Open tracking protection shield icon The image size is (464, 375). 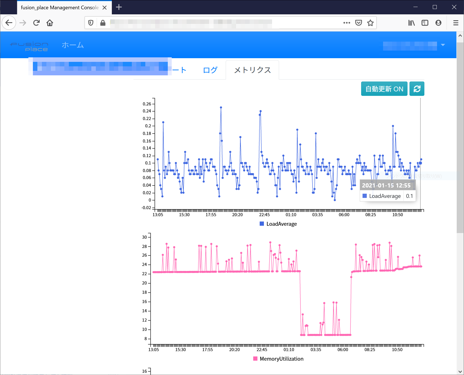[x=91, y=23]
